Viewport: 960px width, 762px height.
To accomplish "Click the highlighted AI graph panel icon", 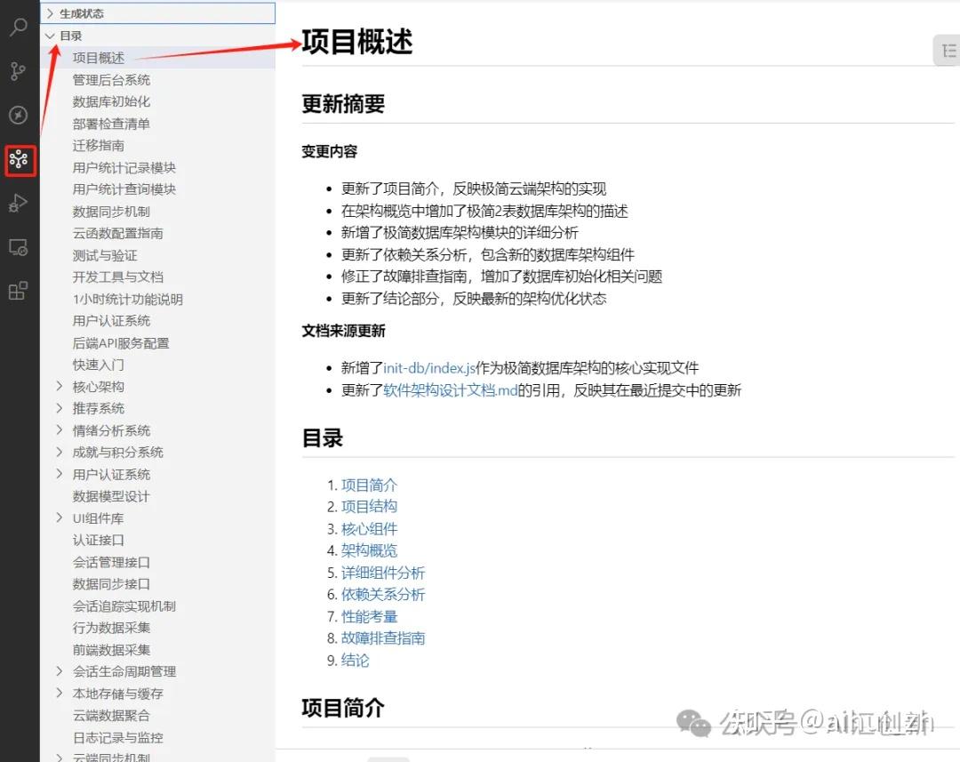I will click(19, 161).
